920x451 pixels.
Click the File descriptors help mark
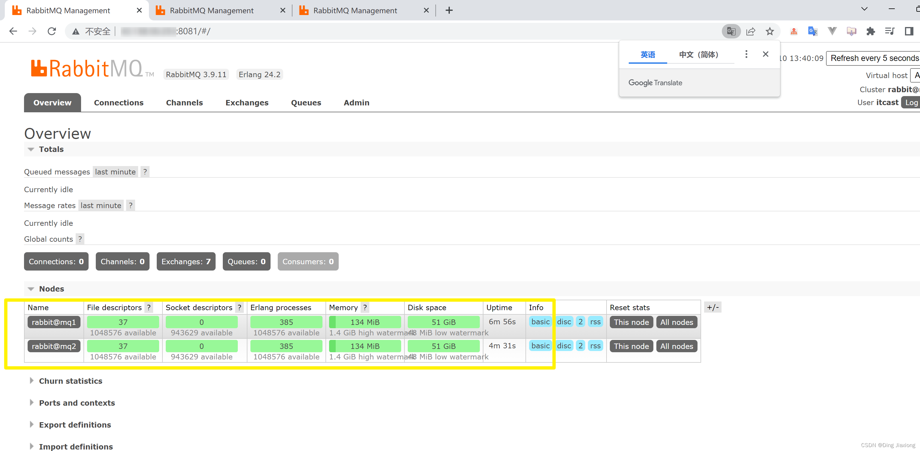pyautogui.click(x=149, y=307)
